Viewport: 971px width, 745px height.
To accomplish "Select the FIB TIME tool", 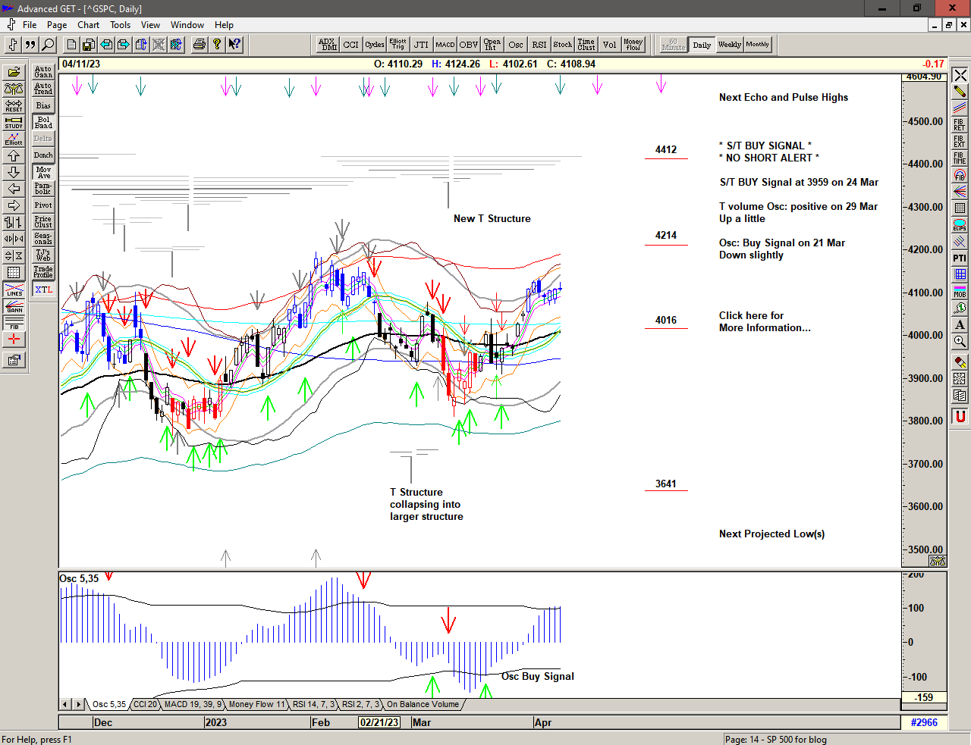I will coord(960,158).
